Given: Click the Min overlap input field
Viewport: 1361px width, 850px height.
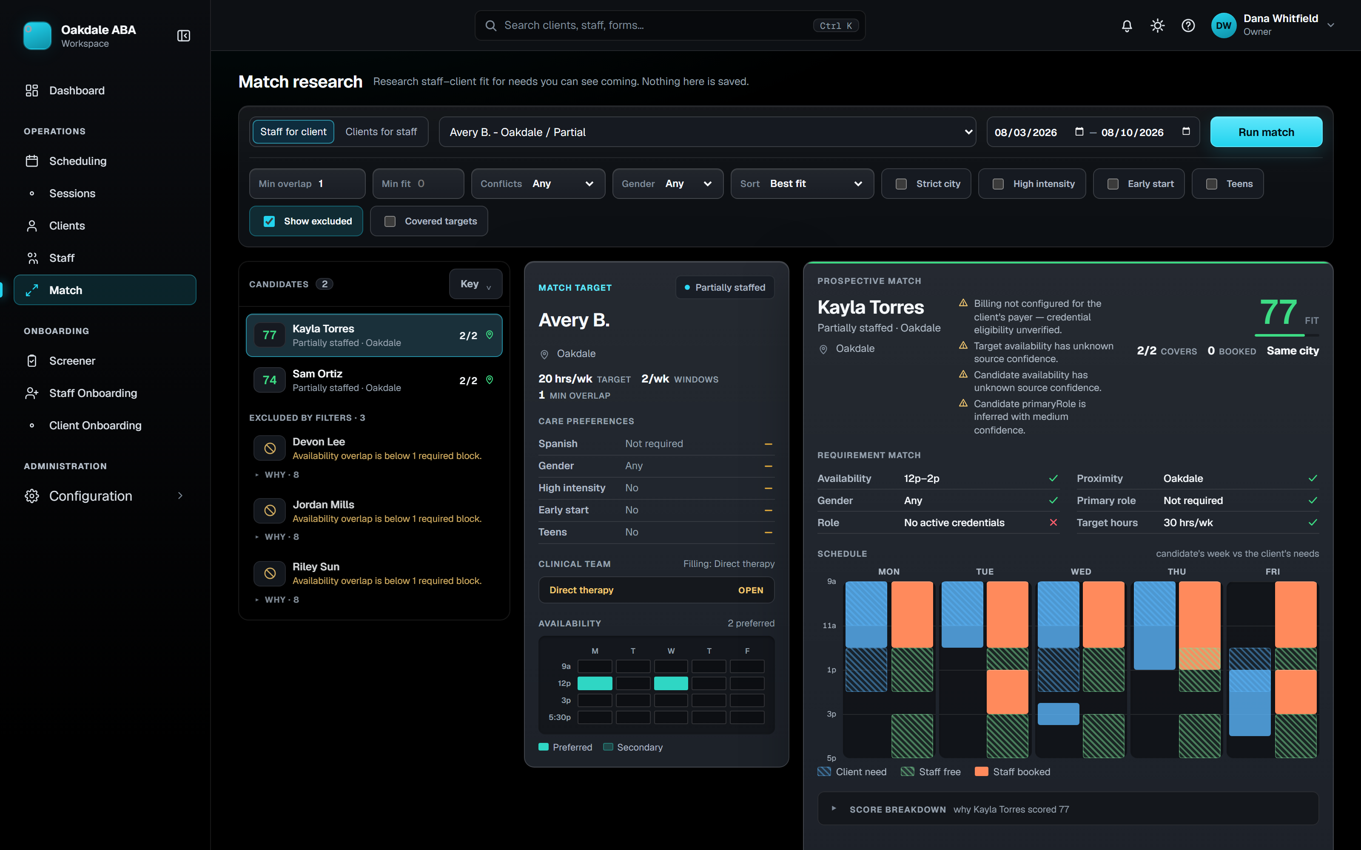Looking at the screenshot, I should pyautogui.click(x=307, y=184).
